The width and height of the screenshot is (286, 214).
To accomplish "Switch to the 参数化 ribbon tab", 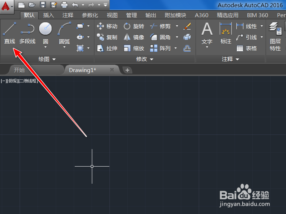I will [x=90, y=15].
